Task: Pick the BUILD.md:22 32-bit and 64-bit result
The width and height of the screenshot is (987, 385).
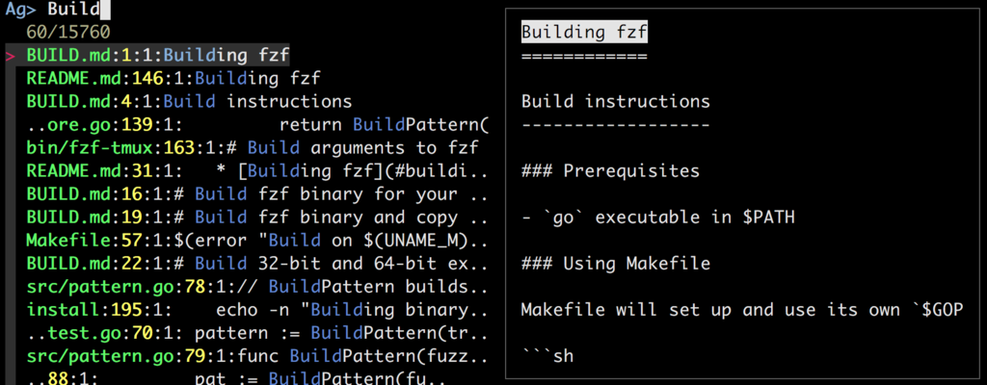Action: click(253, 264)
